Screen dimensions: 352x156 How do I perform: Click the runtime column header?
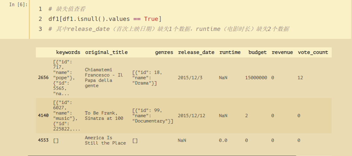point(230,52)
